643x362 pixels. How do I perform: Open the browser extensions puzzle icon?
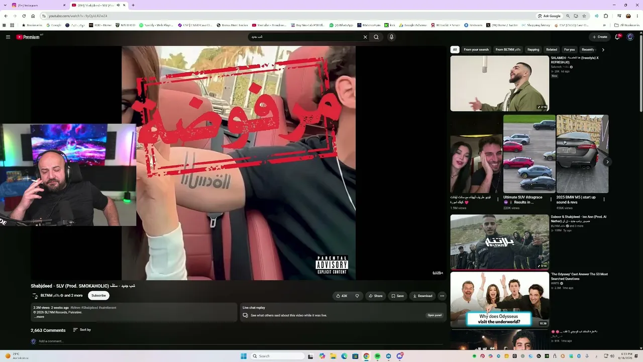606,16
